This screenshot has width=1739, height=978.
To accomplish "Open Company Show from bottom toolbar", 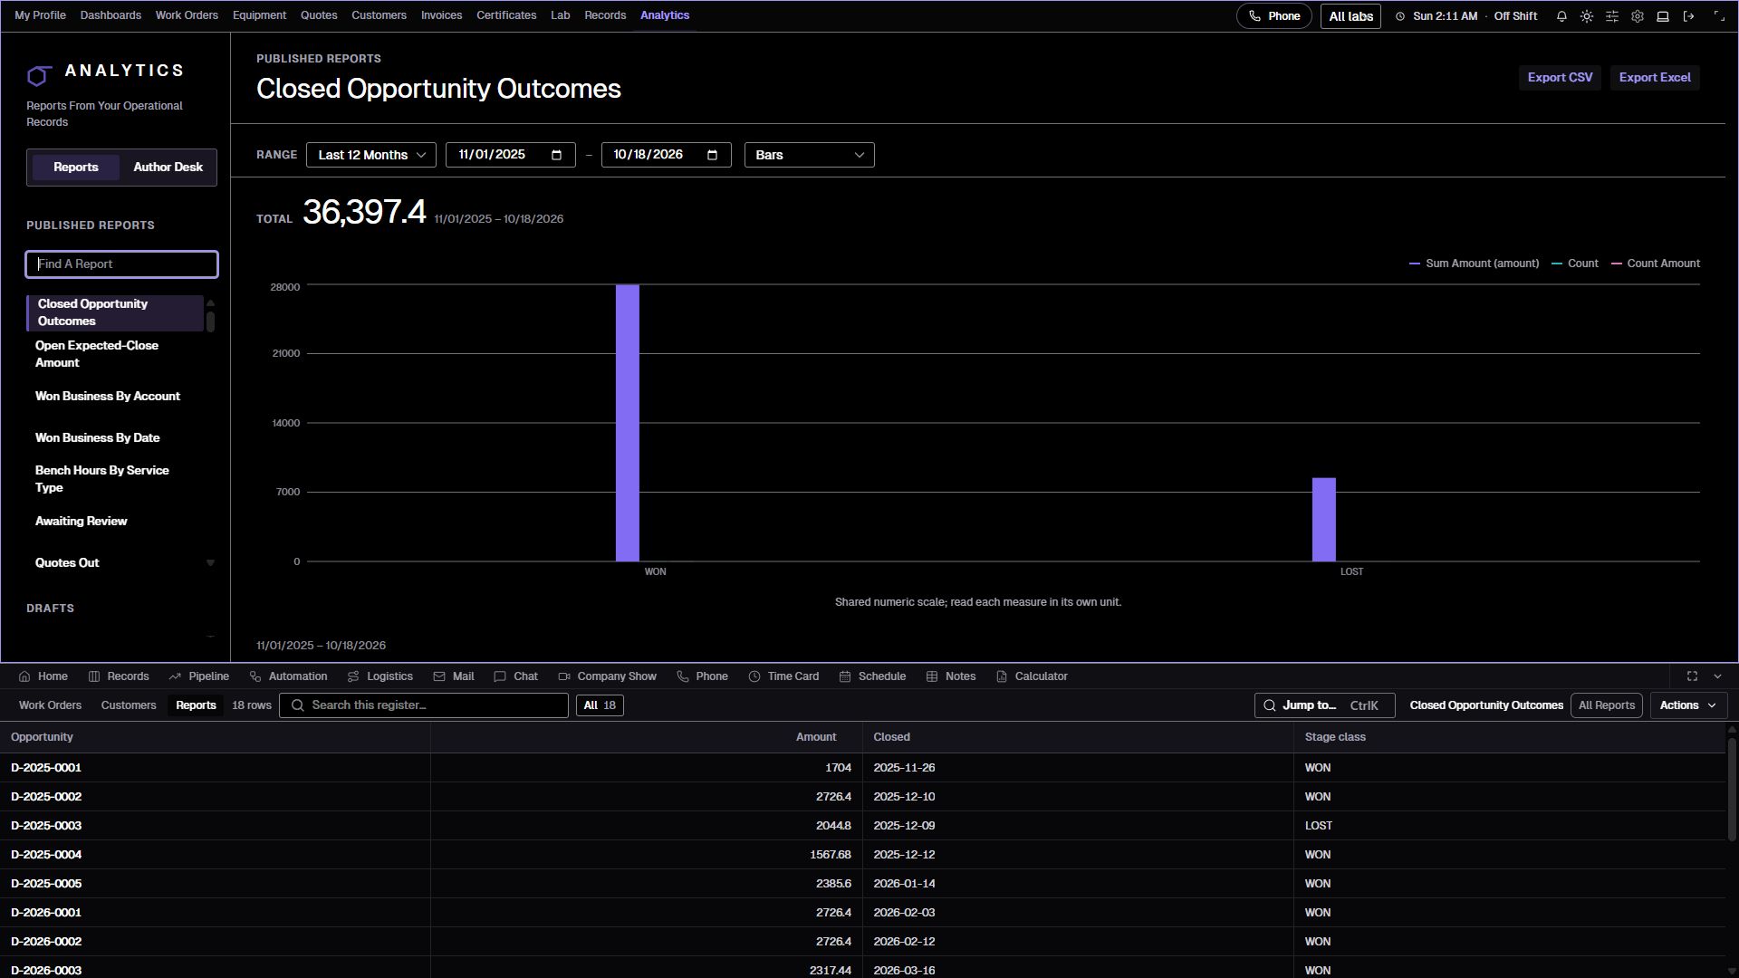I will pyautogui.click(x=607, y=676).
